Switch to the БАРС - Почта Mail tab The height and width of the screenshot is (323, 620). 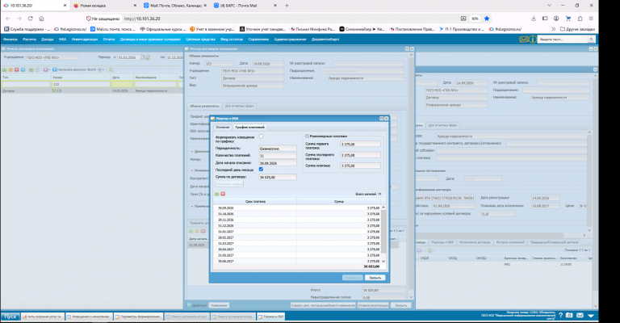coord(244,6)
